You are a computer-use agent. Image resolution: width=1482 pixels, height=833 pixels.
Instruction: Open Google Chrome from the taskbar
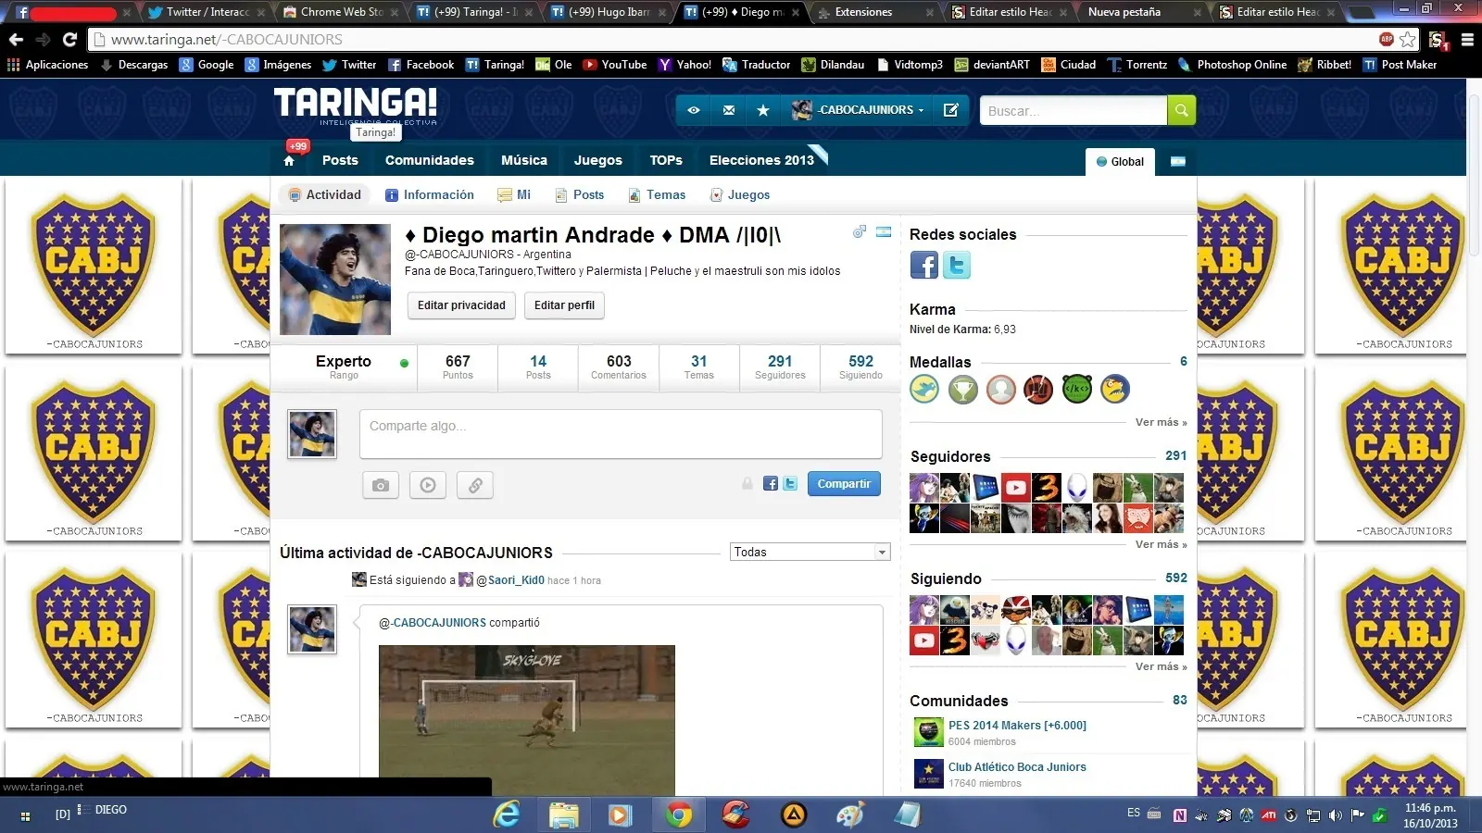click(x=679, y=814)
